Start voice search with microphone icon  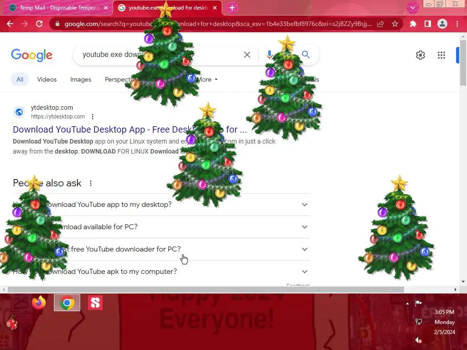pos(269,55)
